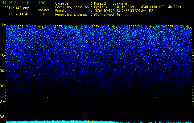This screenshot has width=194, height=123.
Task: Click the 1449 time marker
Action: point(170,26)
